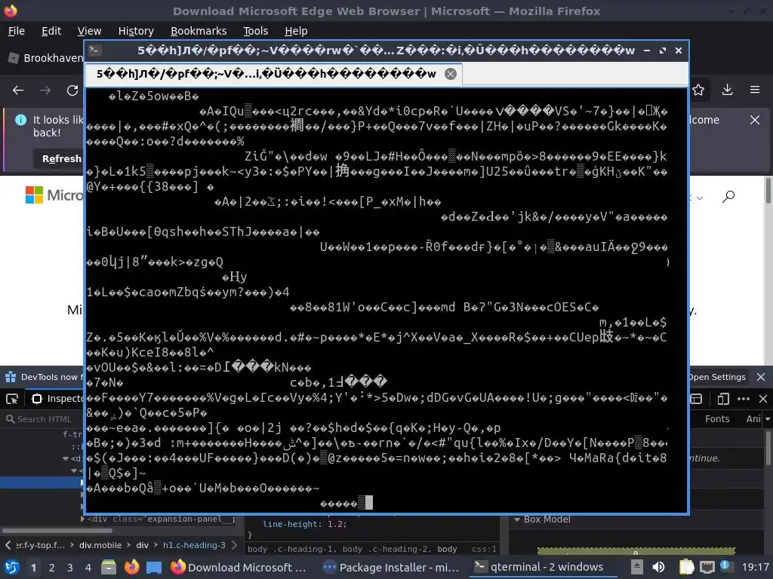Close the DevTools panel

click(x=762, y=398)
